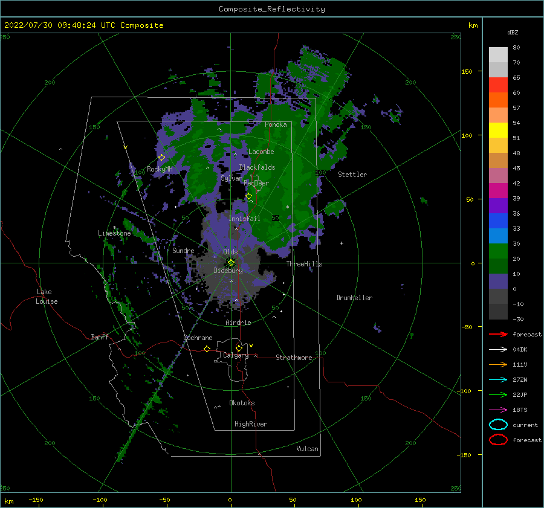Click the Stettler city label
This screenshot has height=508, width=544.
point(352,175)
